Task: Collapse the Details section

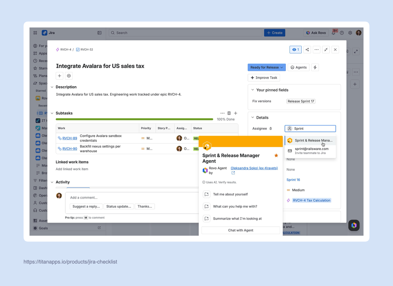Action: (253, 118)
